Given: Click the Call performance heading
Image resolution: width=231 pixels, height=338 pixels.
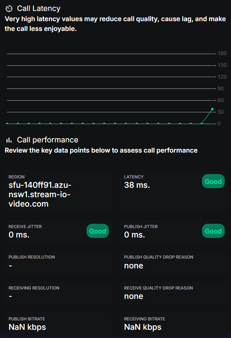Looking at the screenshot, I should click(47, 140).
